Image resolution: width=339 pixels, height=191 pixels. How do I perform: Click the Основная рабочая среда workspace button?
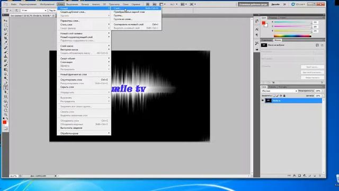(253, 4)
